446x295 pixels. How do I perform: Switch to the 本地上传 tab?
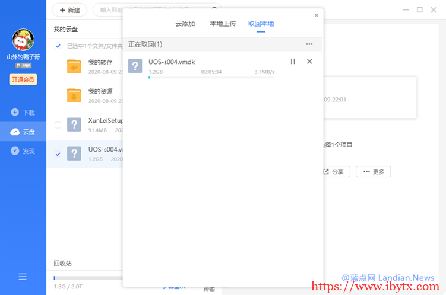click(223, 24)
